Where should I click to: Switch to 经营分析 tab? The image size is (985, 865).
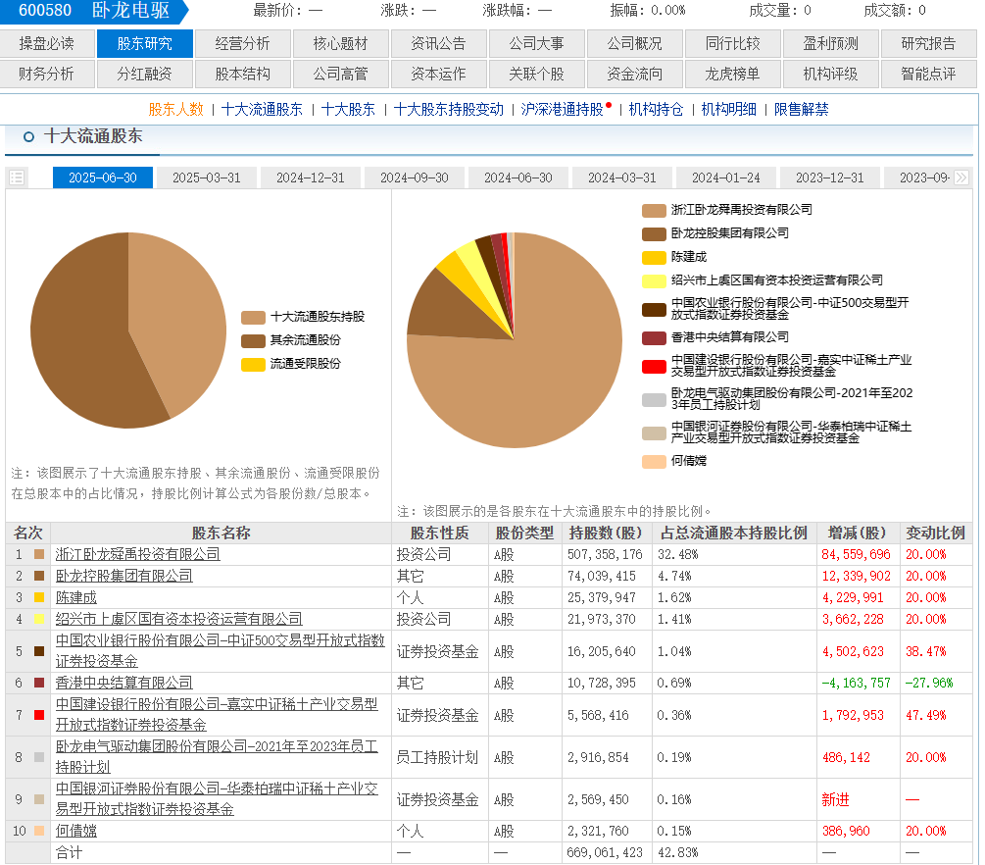(x=243, y=43)
